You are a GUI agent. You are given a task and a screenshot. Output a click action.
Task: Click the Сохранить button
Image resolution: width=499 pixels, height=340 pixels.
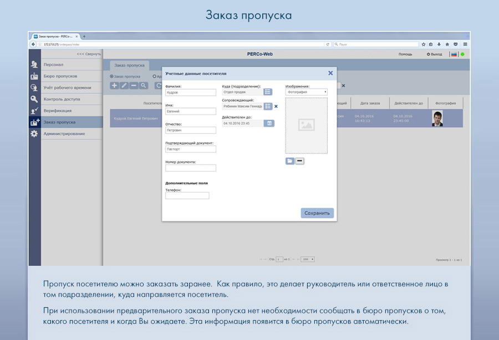317,213
